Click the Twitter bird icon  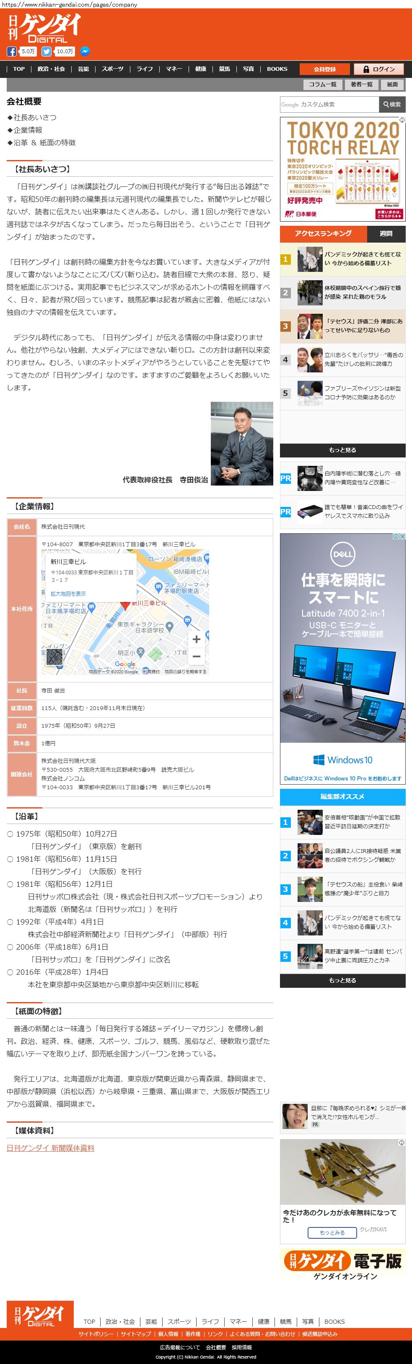click(x=47, y=52)
